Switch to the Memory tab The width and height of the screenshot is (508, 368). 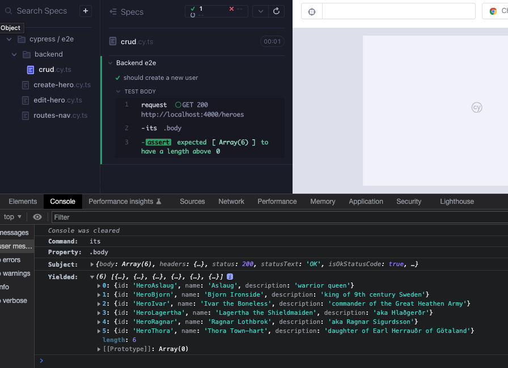click(x=323, y=202)
